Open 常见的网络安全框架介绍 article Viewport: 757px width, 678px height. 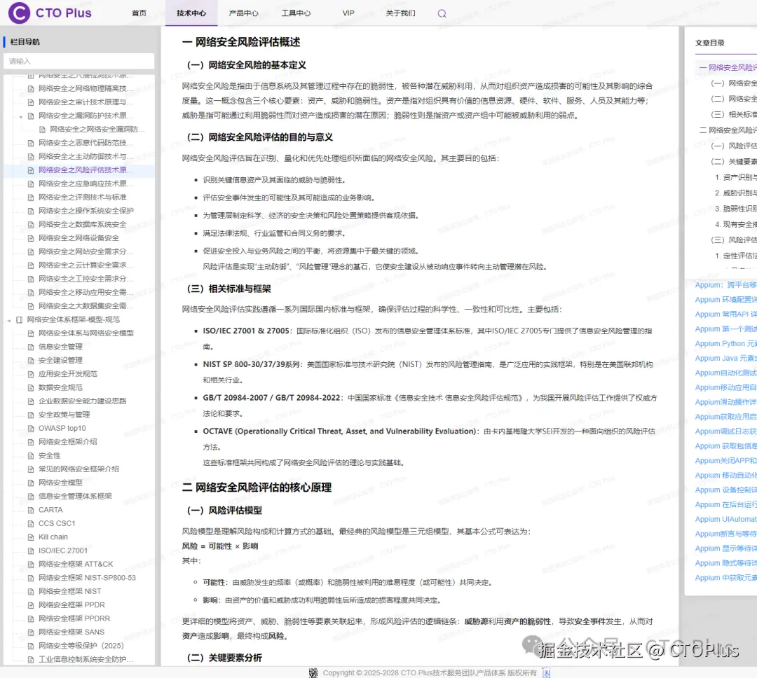[79, 469]
